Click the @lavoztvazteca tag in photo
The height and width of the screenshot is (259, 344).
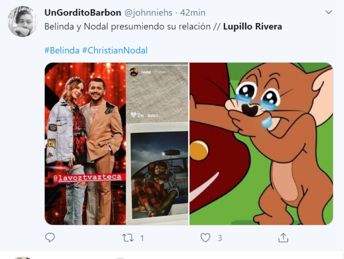[87, 178]
